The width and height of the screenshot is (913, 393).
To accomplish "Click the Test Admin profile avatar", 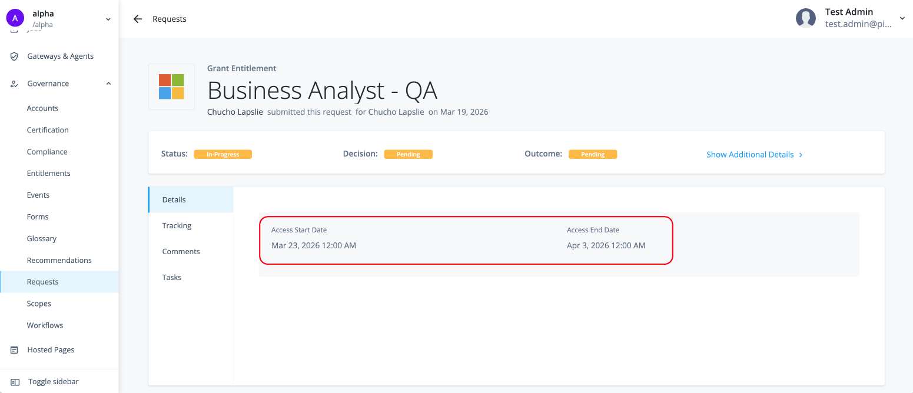I will (805, 18).
